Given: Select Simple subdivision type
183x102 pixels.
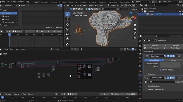Looking at the screenshot, I should pos(174,60).
